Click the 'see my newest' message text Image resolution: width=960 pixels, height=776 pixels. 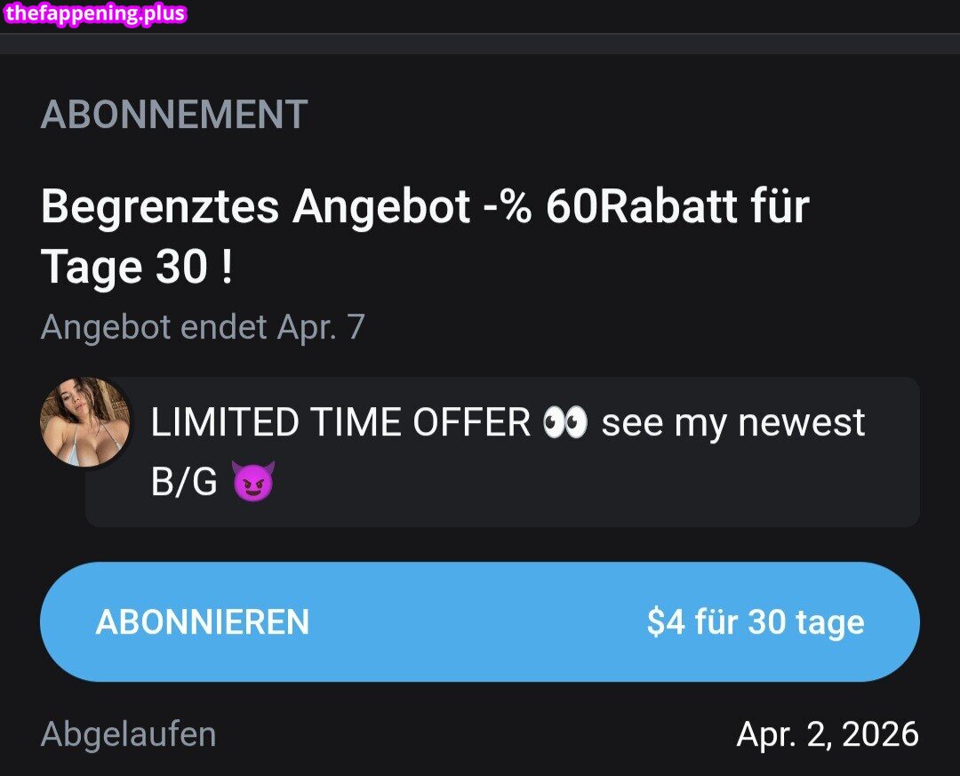(732, 422)
